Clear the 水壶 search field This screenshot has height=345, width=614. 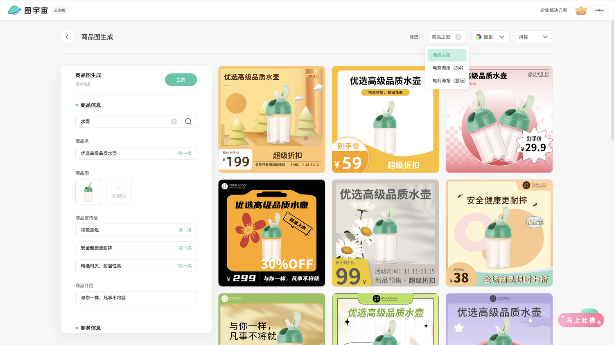(174, 121)
